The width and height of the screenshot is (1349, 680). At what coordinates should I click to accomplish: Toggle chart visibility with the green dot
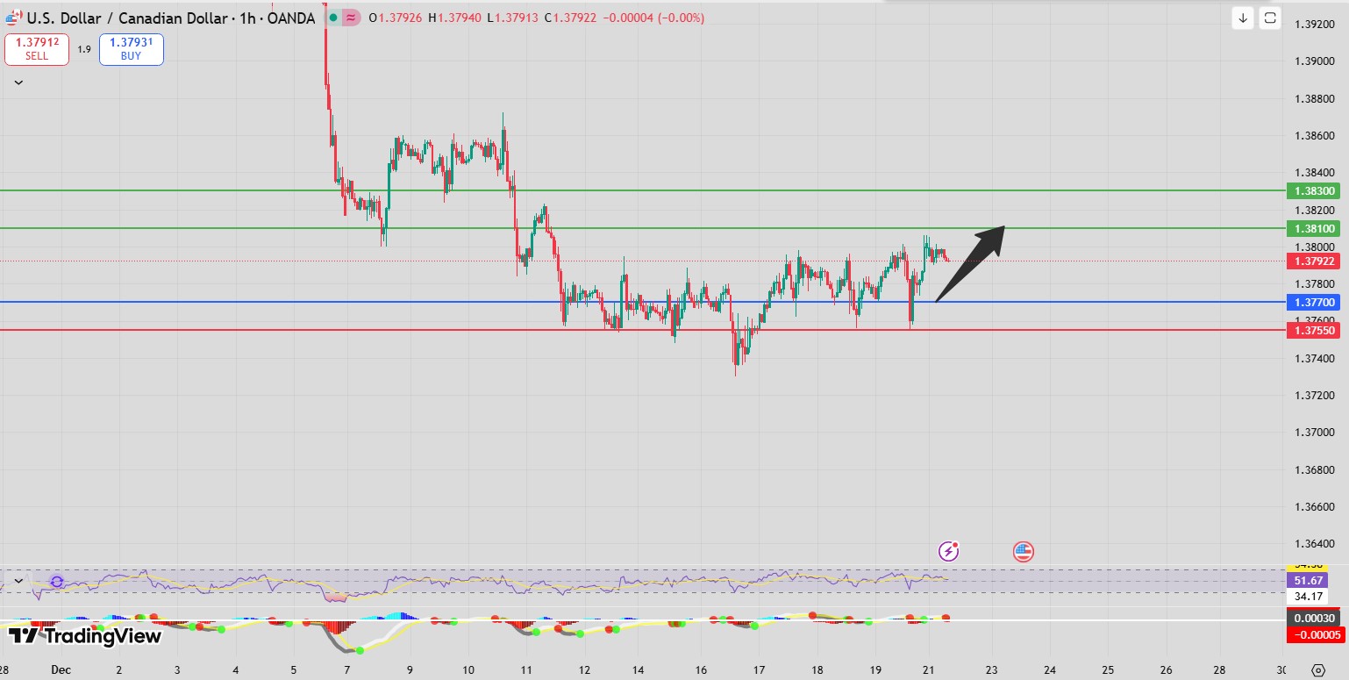[x=332, y=18]
